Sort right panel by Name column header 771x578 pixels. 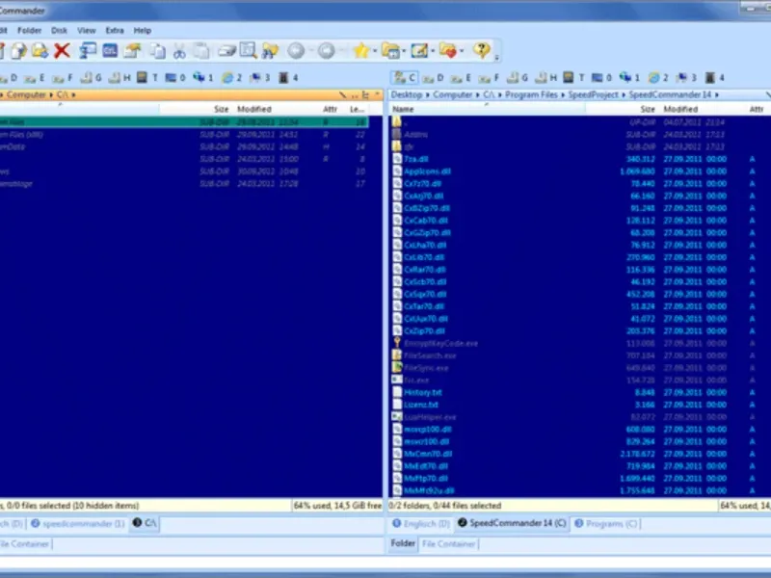point(487,109)
